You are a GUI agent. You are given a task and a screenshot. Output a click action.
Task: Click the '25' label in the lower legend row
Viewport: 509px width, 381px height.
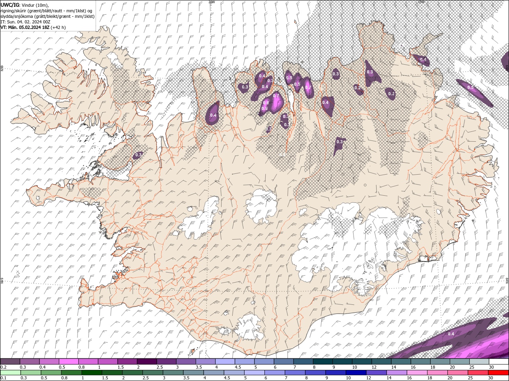(471, 378)
